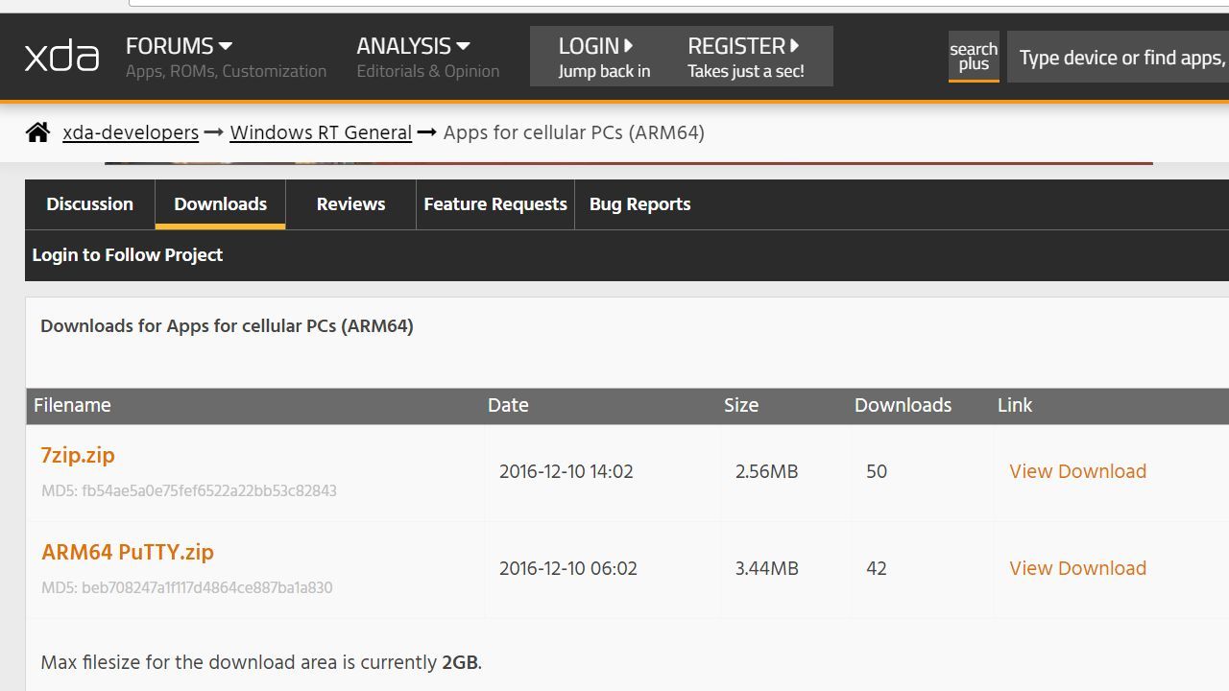
Task: Open the Windows RT General breadcrumb link
Action: [x=321, y=132]
